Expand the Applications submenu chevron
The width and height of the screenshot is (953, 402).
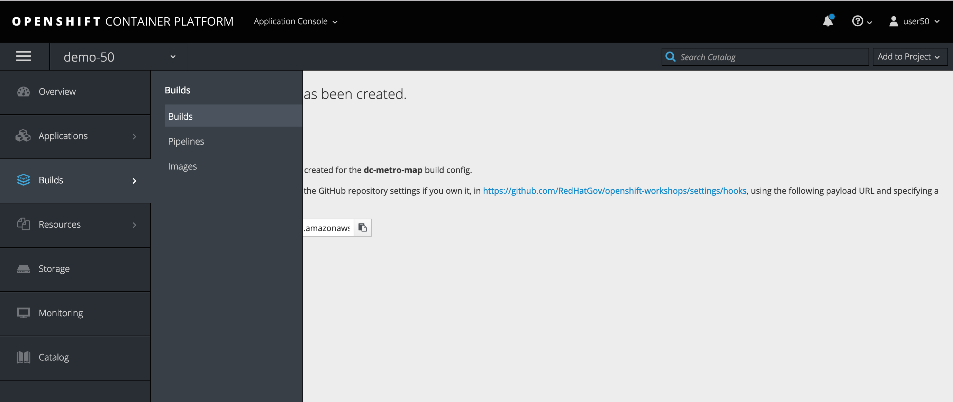[x=134, y=136]
